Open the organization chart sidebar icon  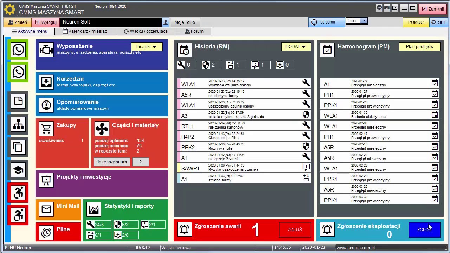point(18,124)
